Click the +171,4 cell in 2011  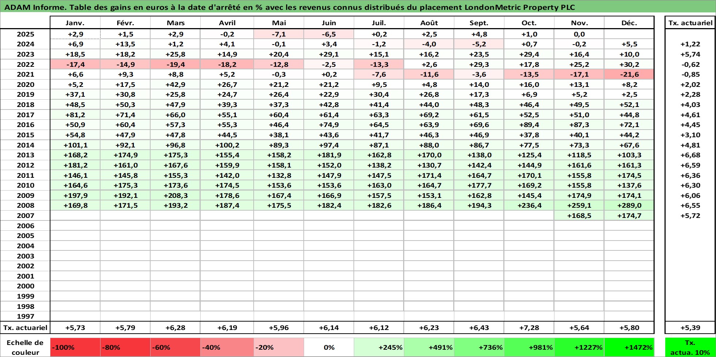[x=429, y=175]
